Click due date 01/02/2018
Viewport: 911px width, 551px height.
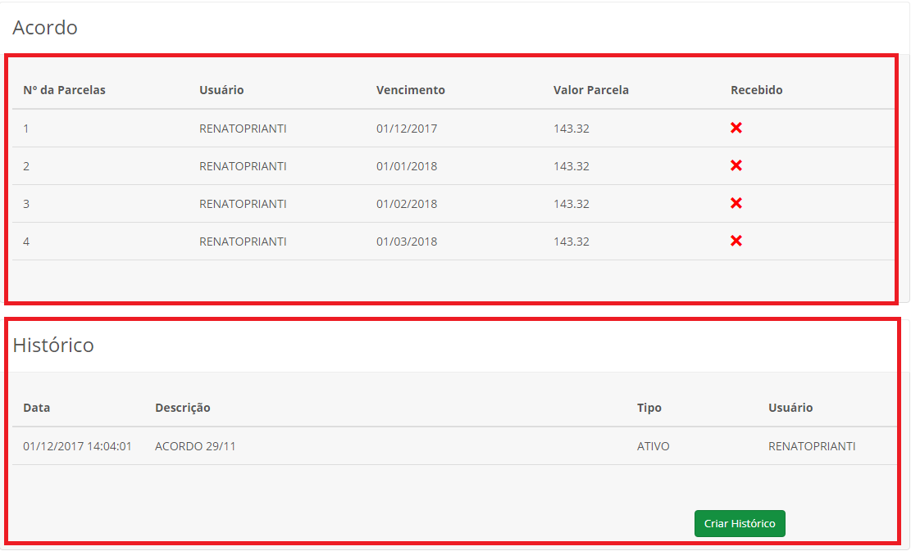pos(407,204)
